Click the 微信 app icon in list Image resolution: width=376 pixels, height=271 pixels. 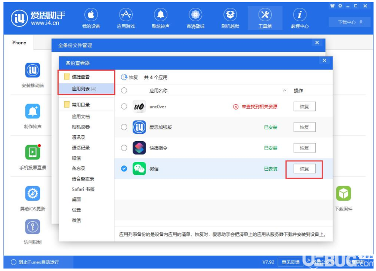139,169
